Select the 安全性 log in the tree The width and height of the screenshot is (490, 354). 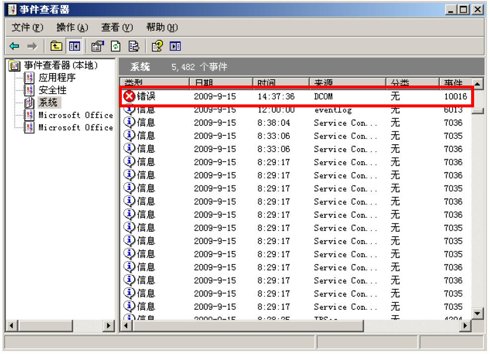[x=52, y=90]
